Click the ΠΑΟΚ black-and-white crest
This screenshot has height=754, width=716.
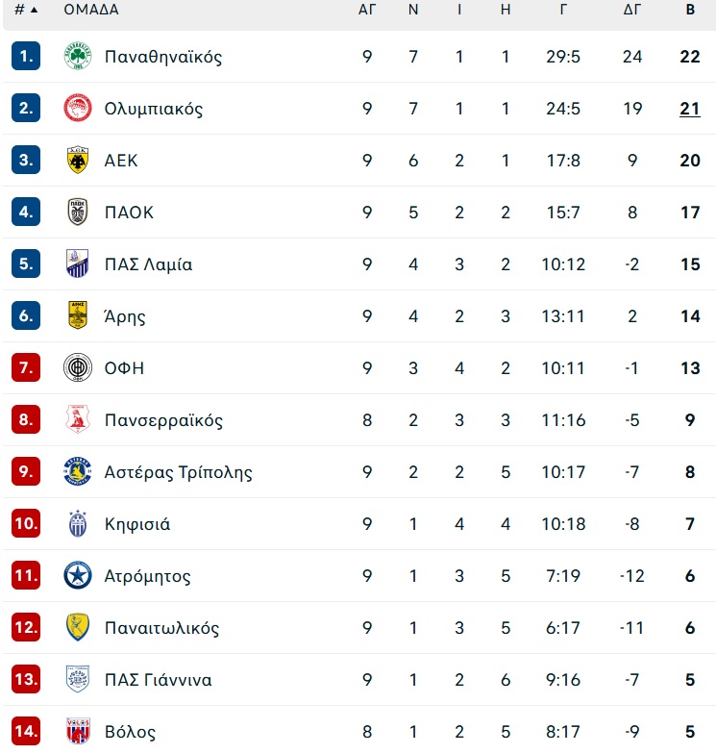77,212
